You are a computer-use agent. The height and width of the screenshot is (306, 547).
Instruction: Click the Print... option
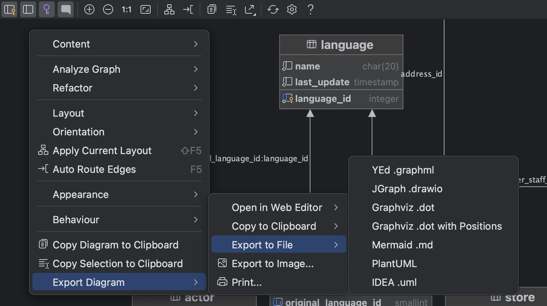(247, 282)
